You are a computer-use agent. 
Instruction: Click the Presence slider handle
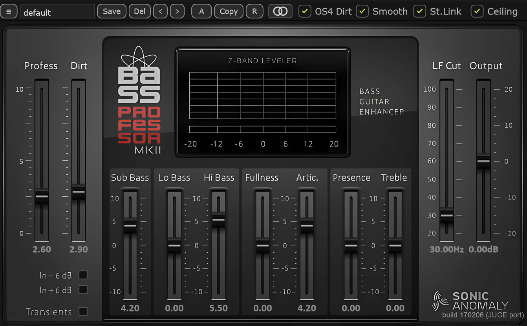pyautogui.click(x=351, y=246)
